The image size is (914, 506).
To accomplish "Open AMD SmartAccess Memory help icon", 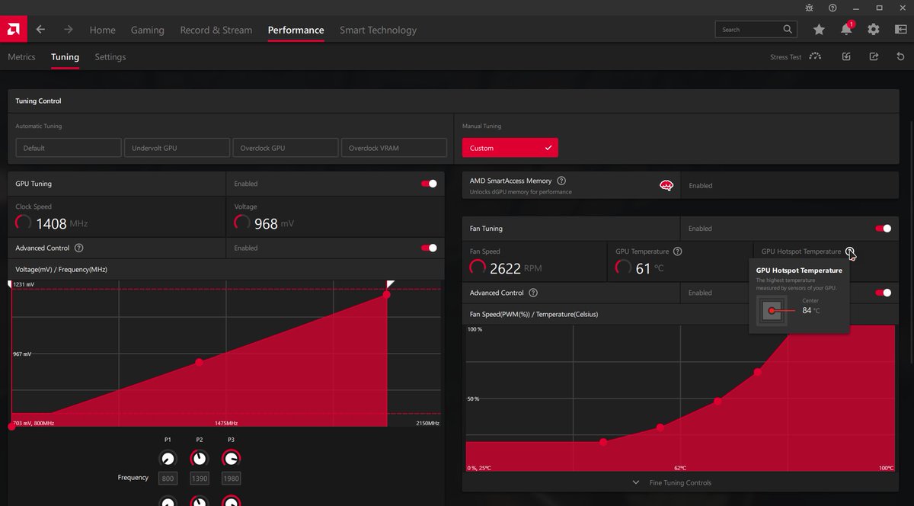I will (561, 181).
